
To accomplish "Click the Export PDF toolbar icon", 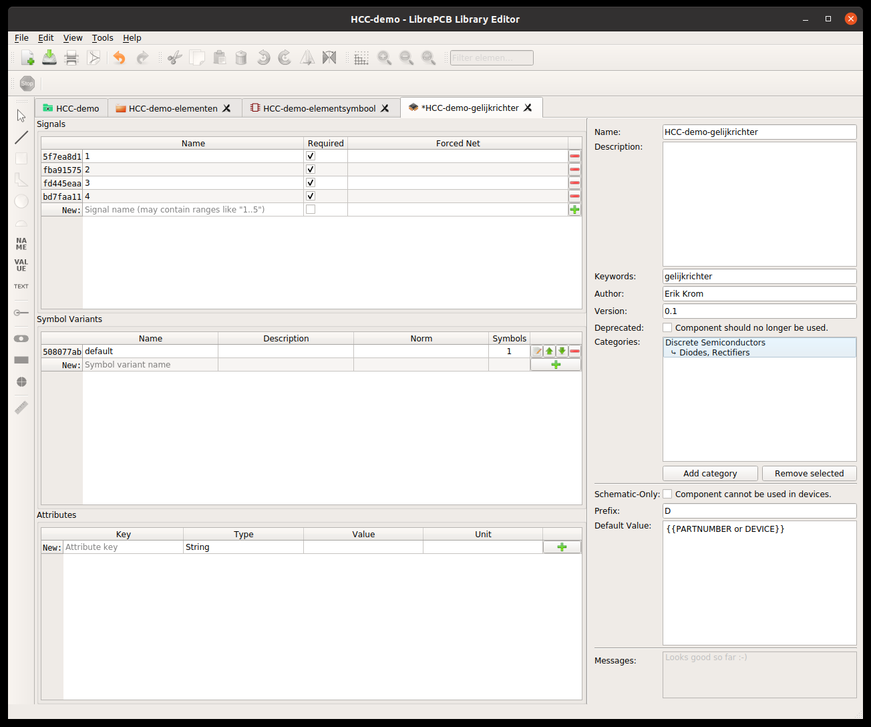I will point(94,58).
